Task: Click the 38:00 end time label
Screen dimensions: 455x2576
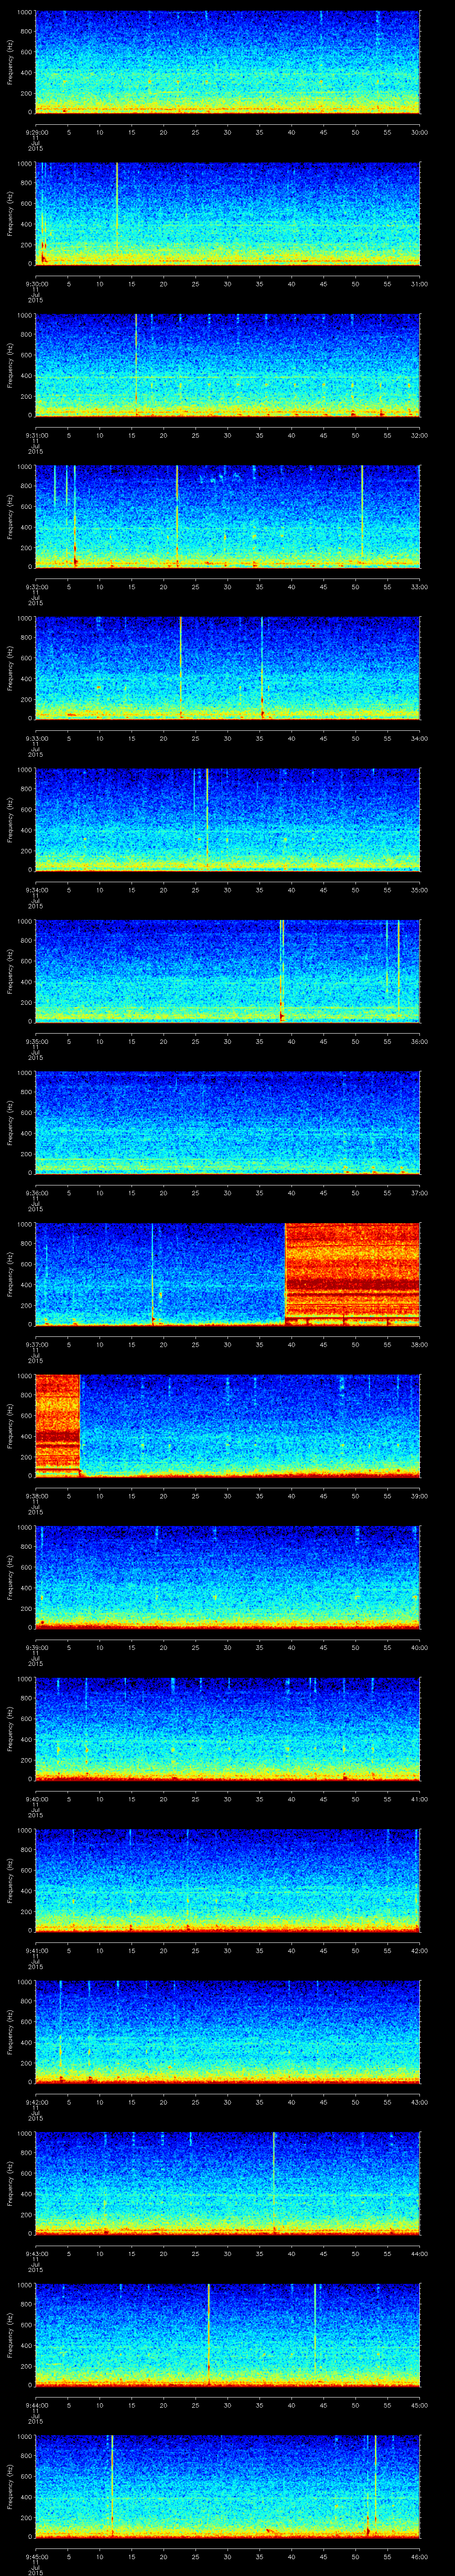Action: click(419, 1344)
